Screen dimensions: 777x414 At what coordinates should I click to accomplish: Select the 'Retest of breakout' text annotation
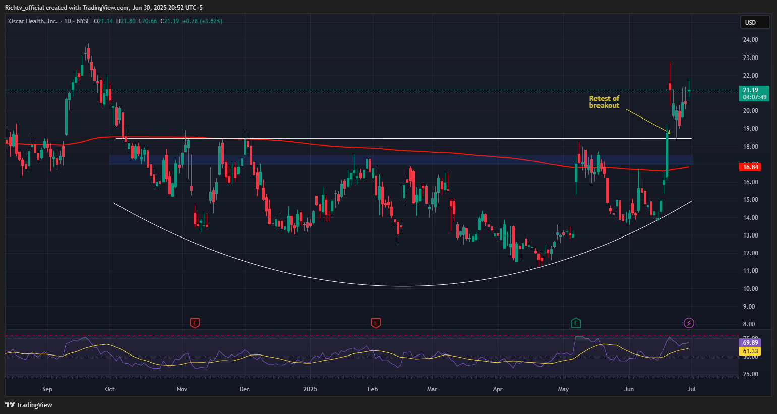[x=604, y=102]
